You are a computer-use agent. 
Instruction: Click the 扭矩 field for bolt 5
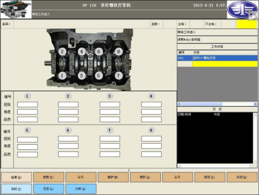tap(27, 140)
